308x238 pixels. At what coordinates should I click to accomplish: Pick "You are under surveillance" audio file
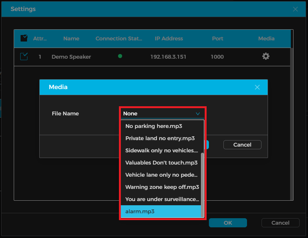pyautogui.click(x=162, y=199)
